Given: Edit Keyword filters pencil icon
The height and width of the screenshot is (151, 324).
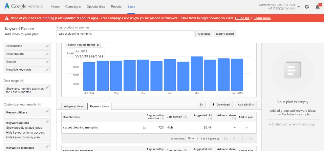Looking at the screenshot, I should 47,111.
